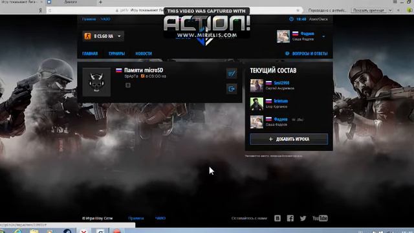414x233 pixels.
Task: Click the red record icon in taskbar
Action: click(x=116, y=231)
